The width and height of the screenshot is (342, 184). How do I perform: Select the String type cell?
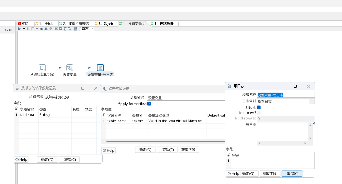(55, 115)
